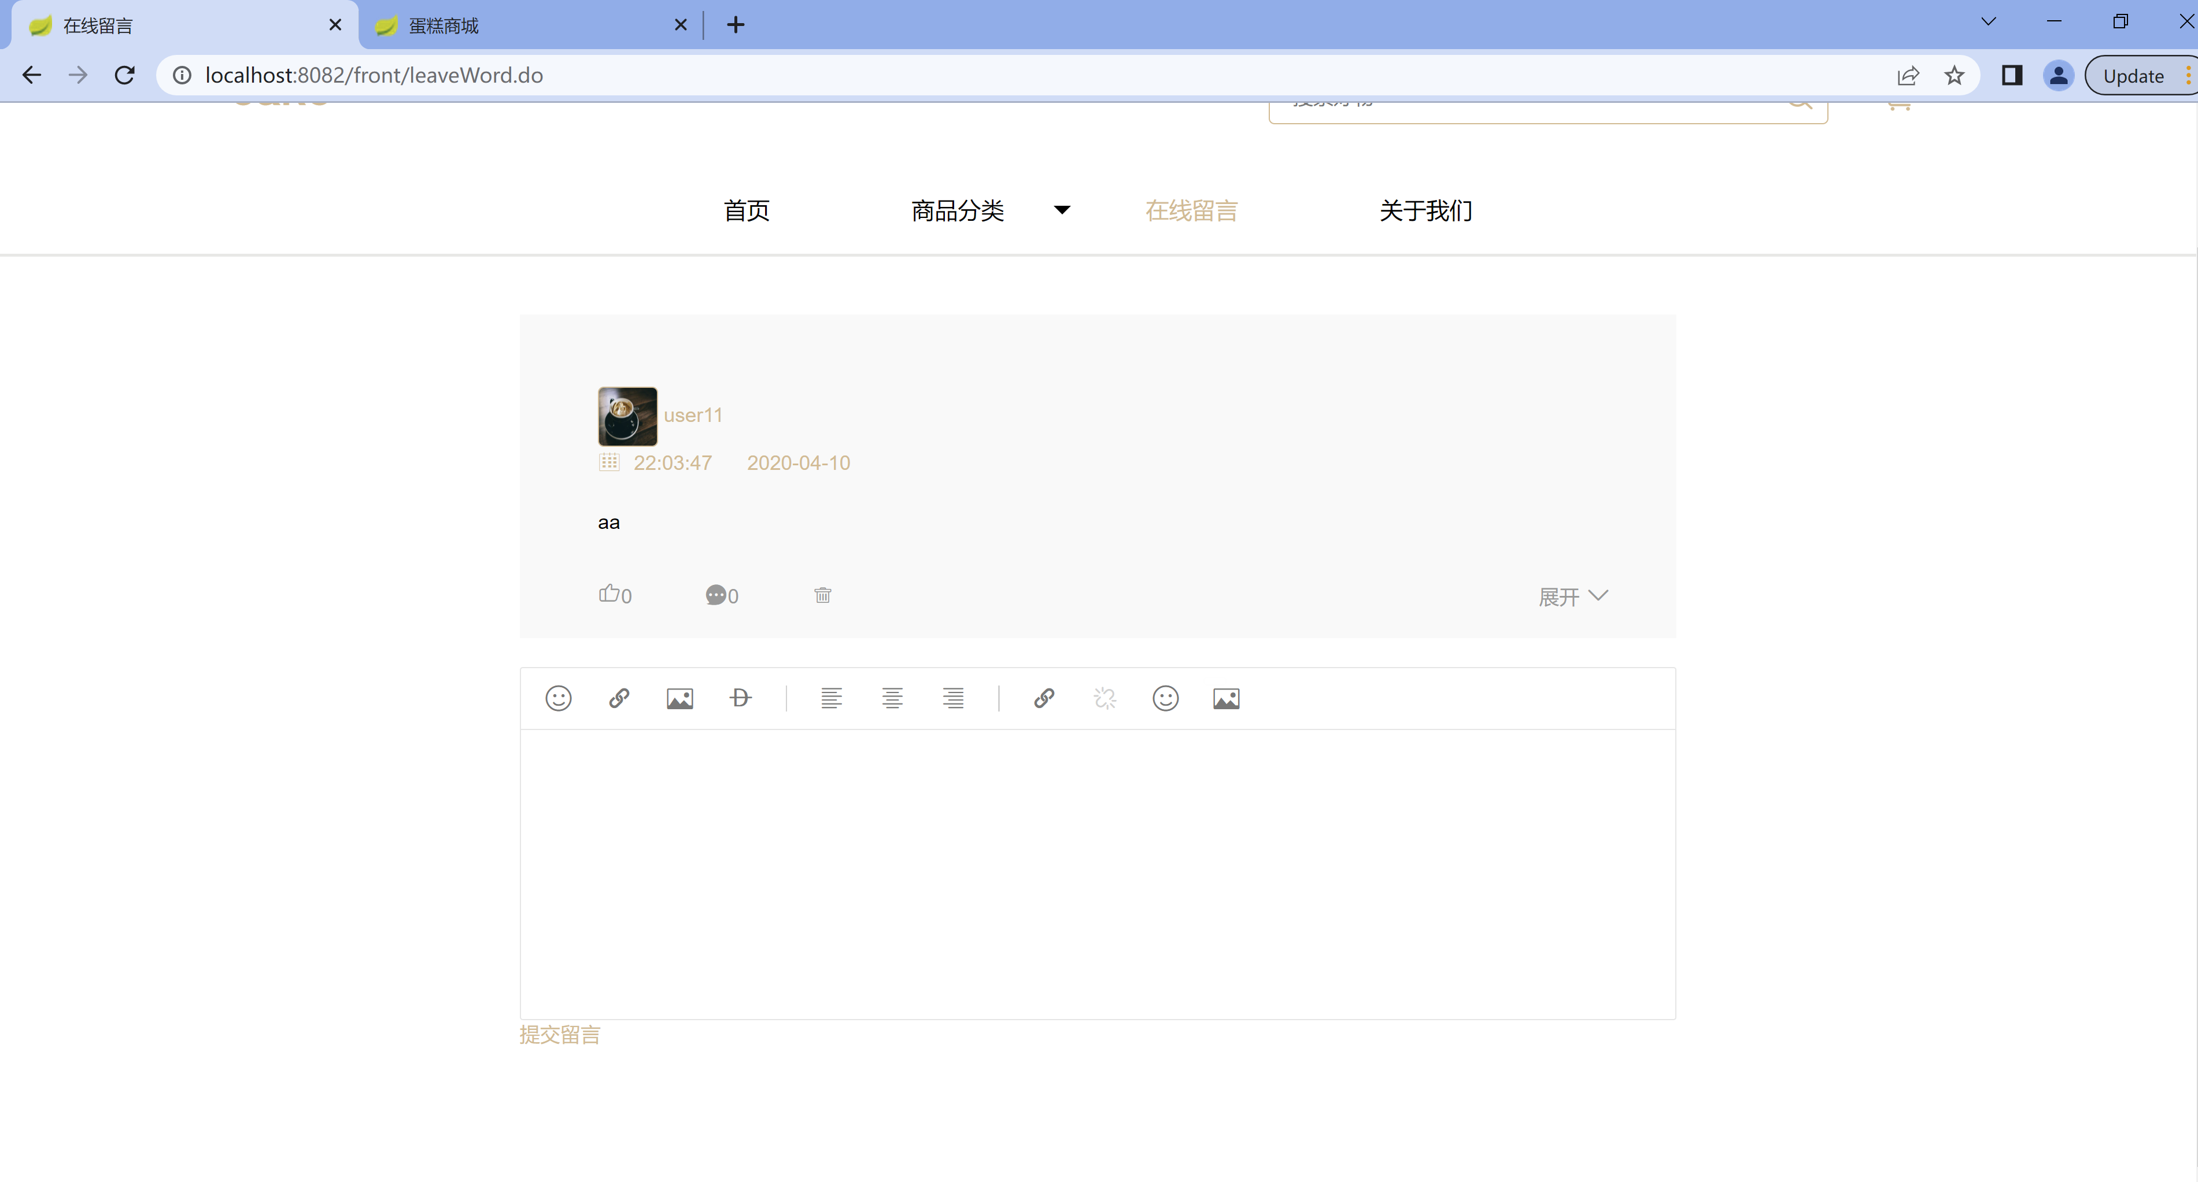Close the 在线留言 tab

(x=334, y=25)
